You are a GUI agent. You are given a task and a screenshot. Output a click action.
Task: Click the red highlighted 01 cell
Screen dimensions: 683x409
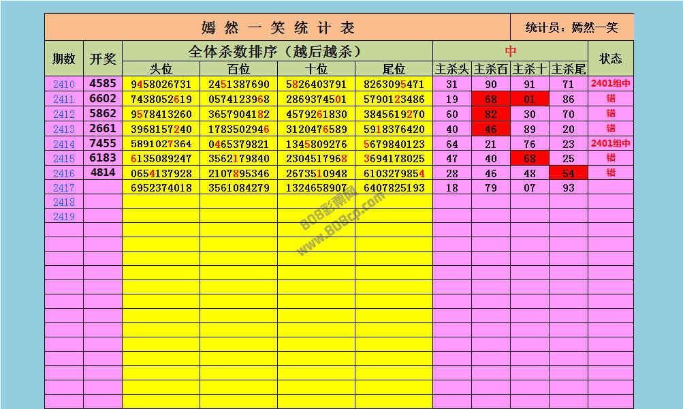pos(530,100)
